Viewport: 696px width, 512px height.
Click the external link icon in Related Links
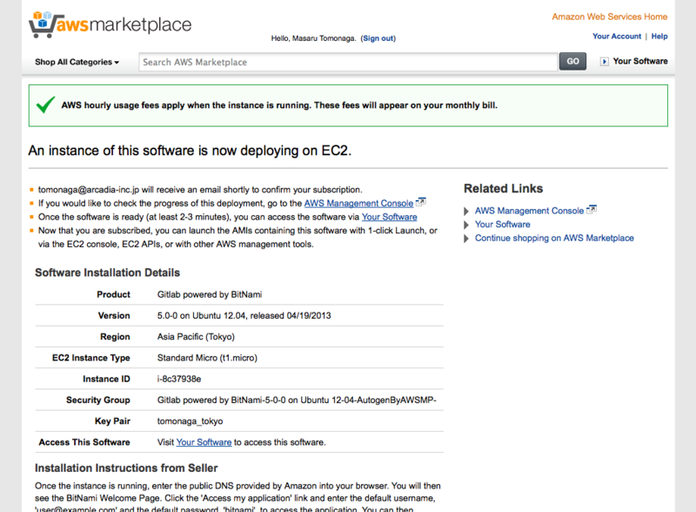(592, 210)
